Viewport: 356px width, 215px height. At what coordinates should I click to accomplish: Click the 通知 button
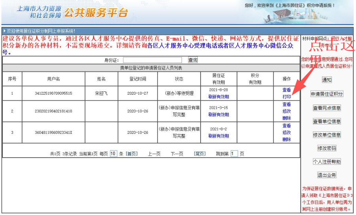coord(327,80)
